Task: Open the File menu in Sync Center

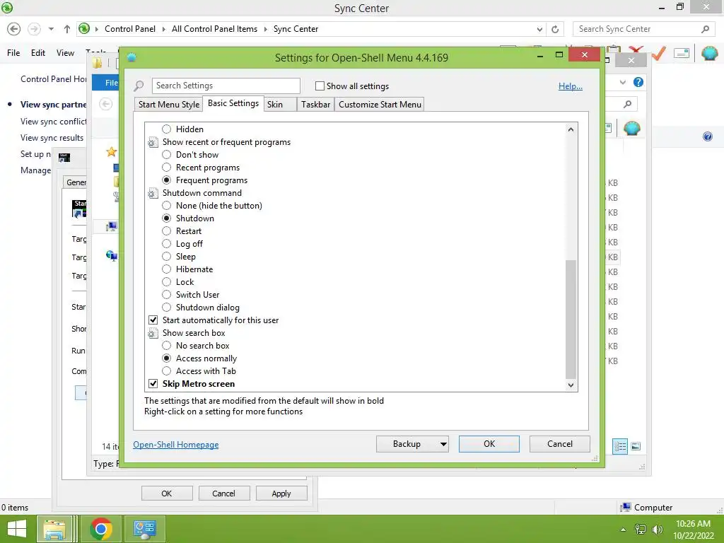Action: (x=13, y=53)
